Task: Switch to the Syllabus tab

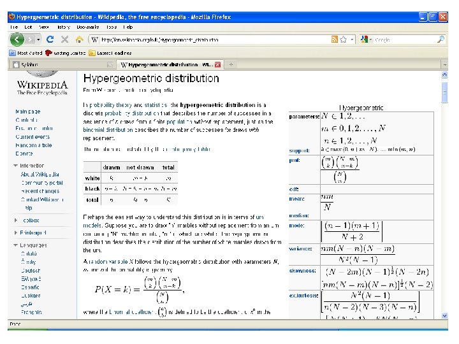Action: (63, 64)
